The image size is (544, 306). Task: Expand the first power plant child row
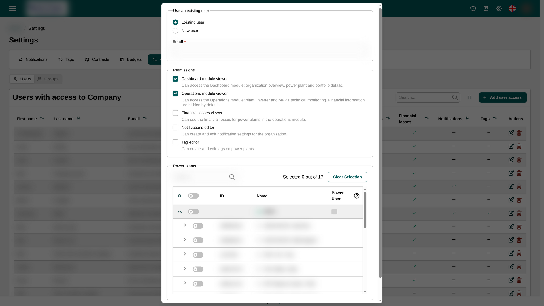(x=184, y=225)
